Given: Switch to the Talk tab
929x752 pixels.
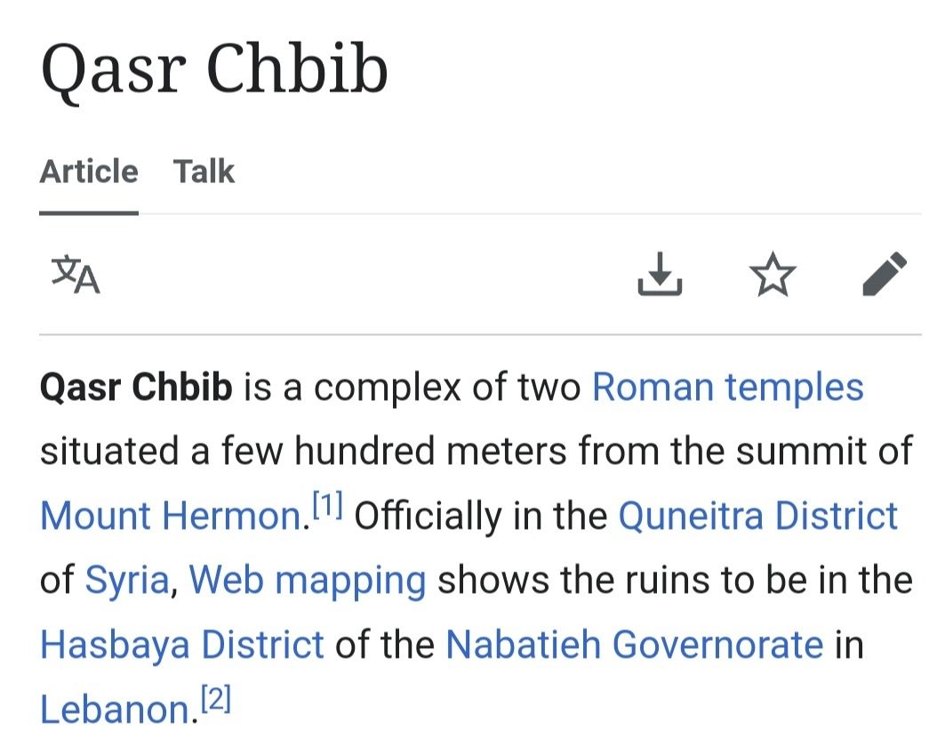Looking at the screenshot, I should click(x=204, y=171).
